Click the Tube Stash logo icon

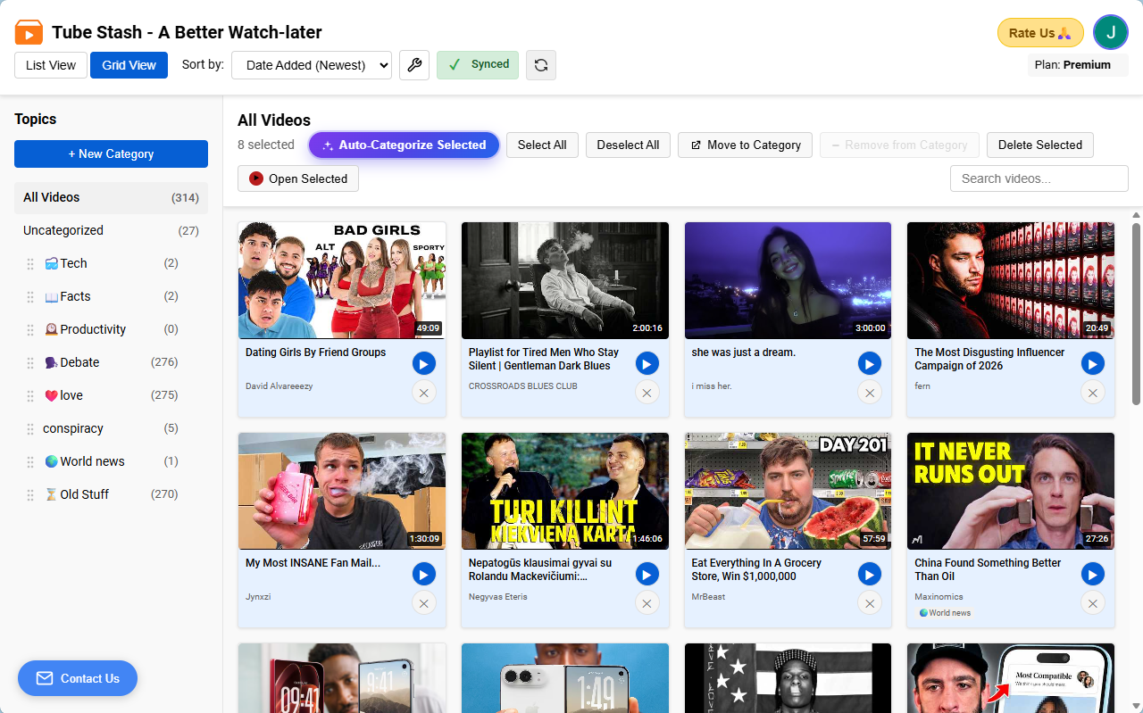point(29,32)
